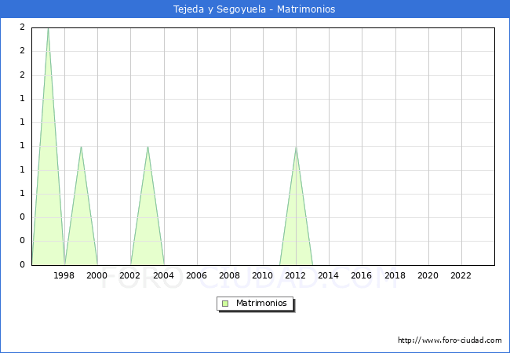
Task: Click the green Matrimonios legend swatch
Action: [225, 304]
